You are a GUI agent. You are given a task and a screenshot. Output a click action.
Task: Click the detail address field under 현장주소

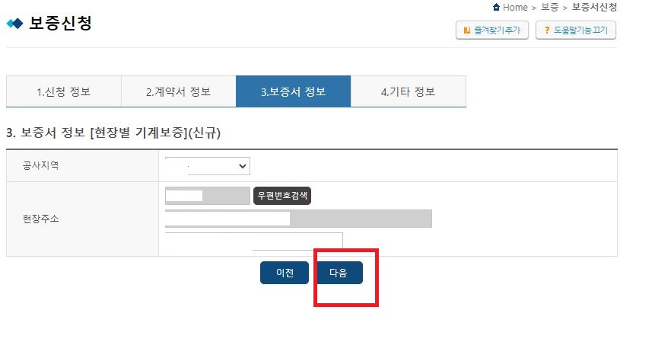(254, 241)
